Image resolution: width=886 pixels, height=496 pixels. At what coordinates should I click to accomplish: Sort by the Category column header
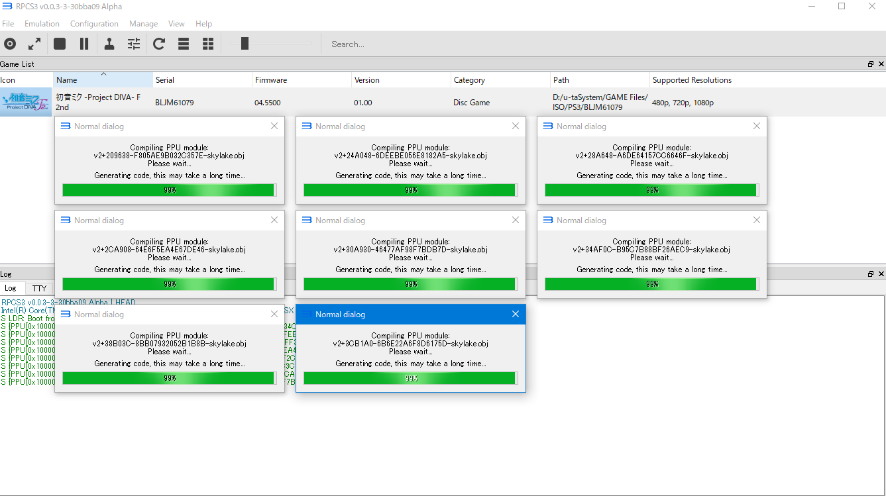(x=500, y=80)
